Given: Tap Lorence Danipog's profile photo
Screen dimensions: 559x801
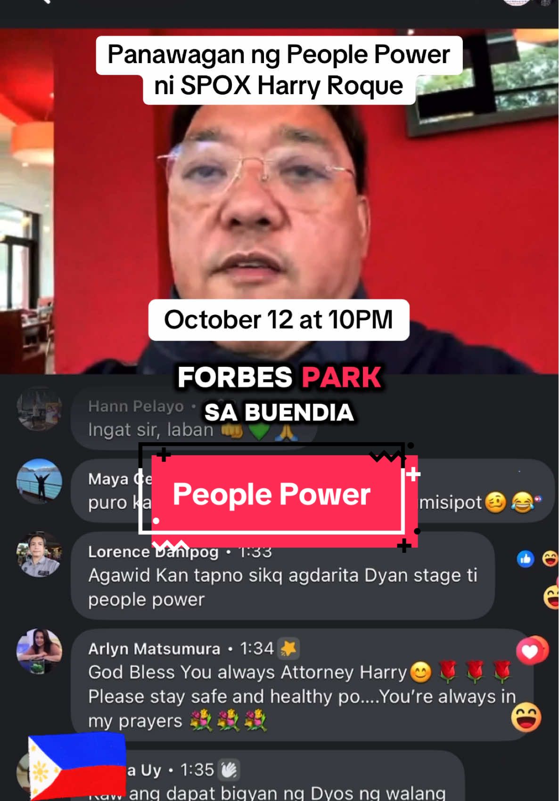Looking at the screenshot, I should 39,554.
